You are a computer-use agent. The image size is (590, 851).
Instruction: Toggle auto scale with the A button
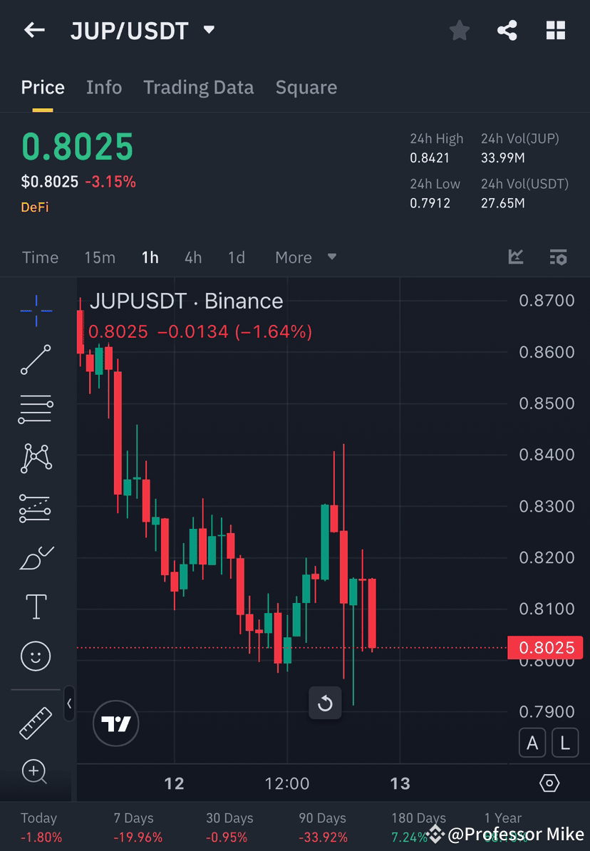532,743
